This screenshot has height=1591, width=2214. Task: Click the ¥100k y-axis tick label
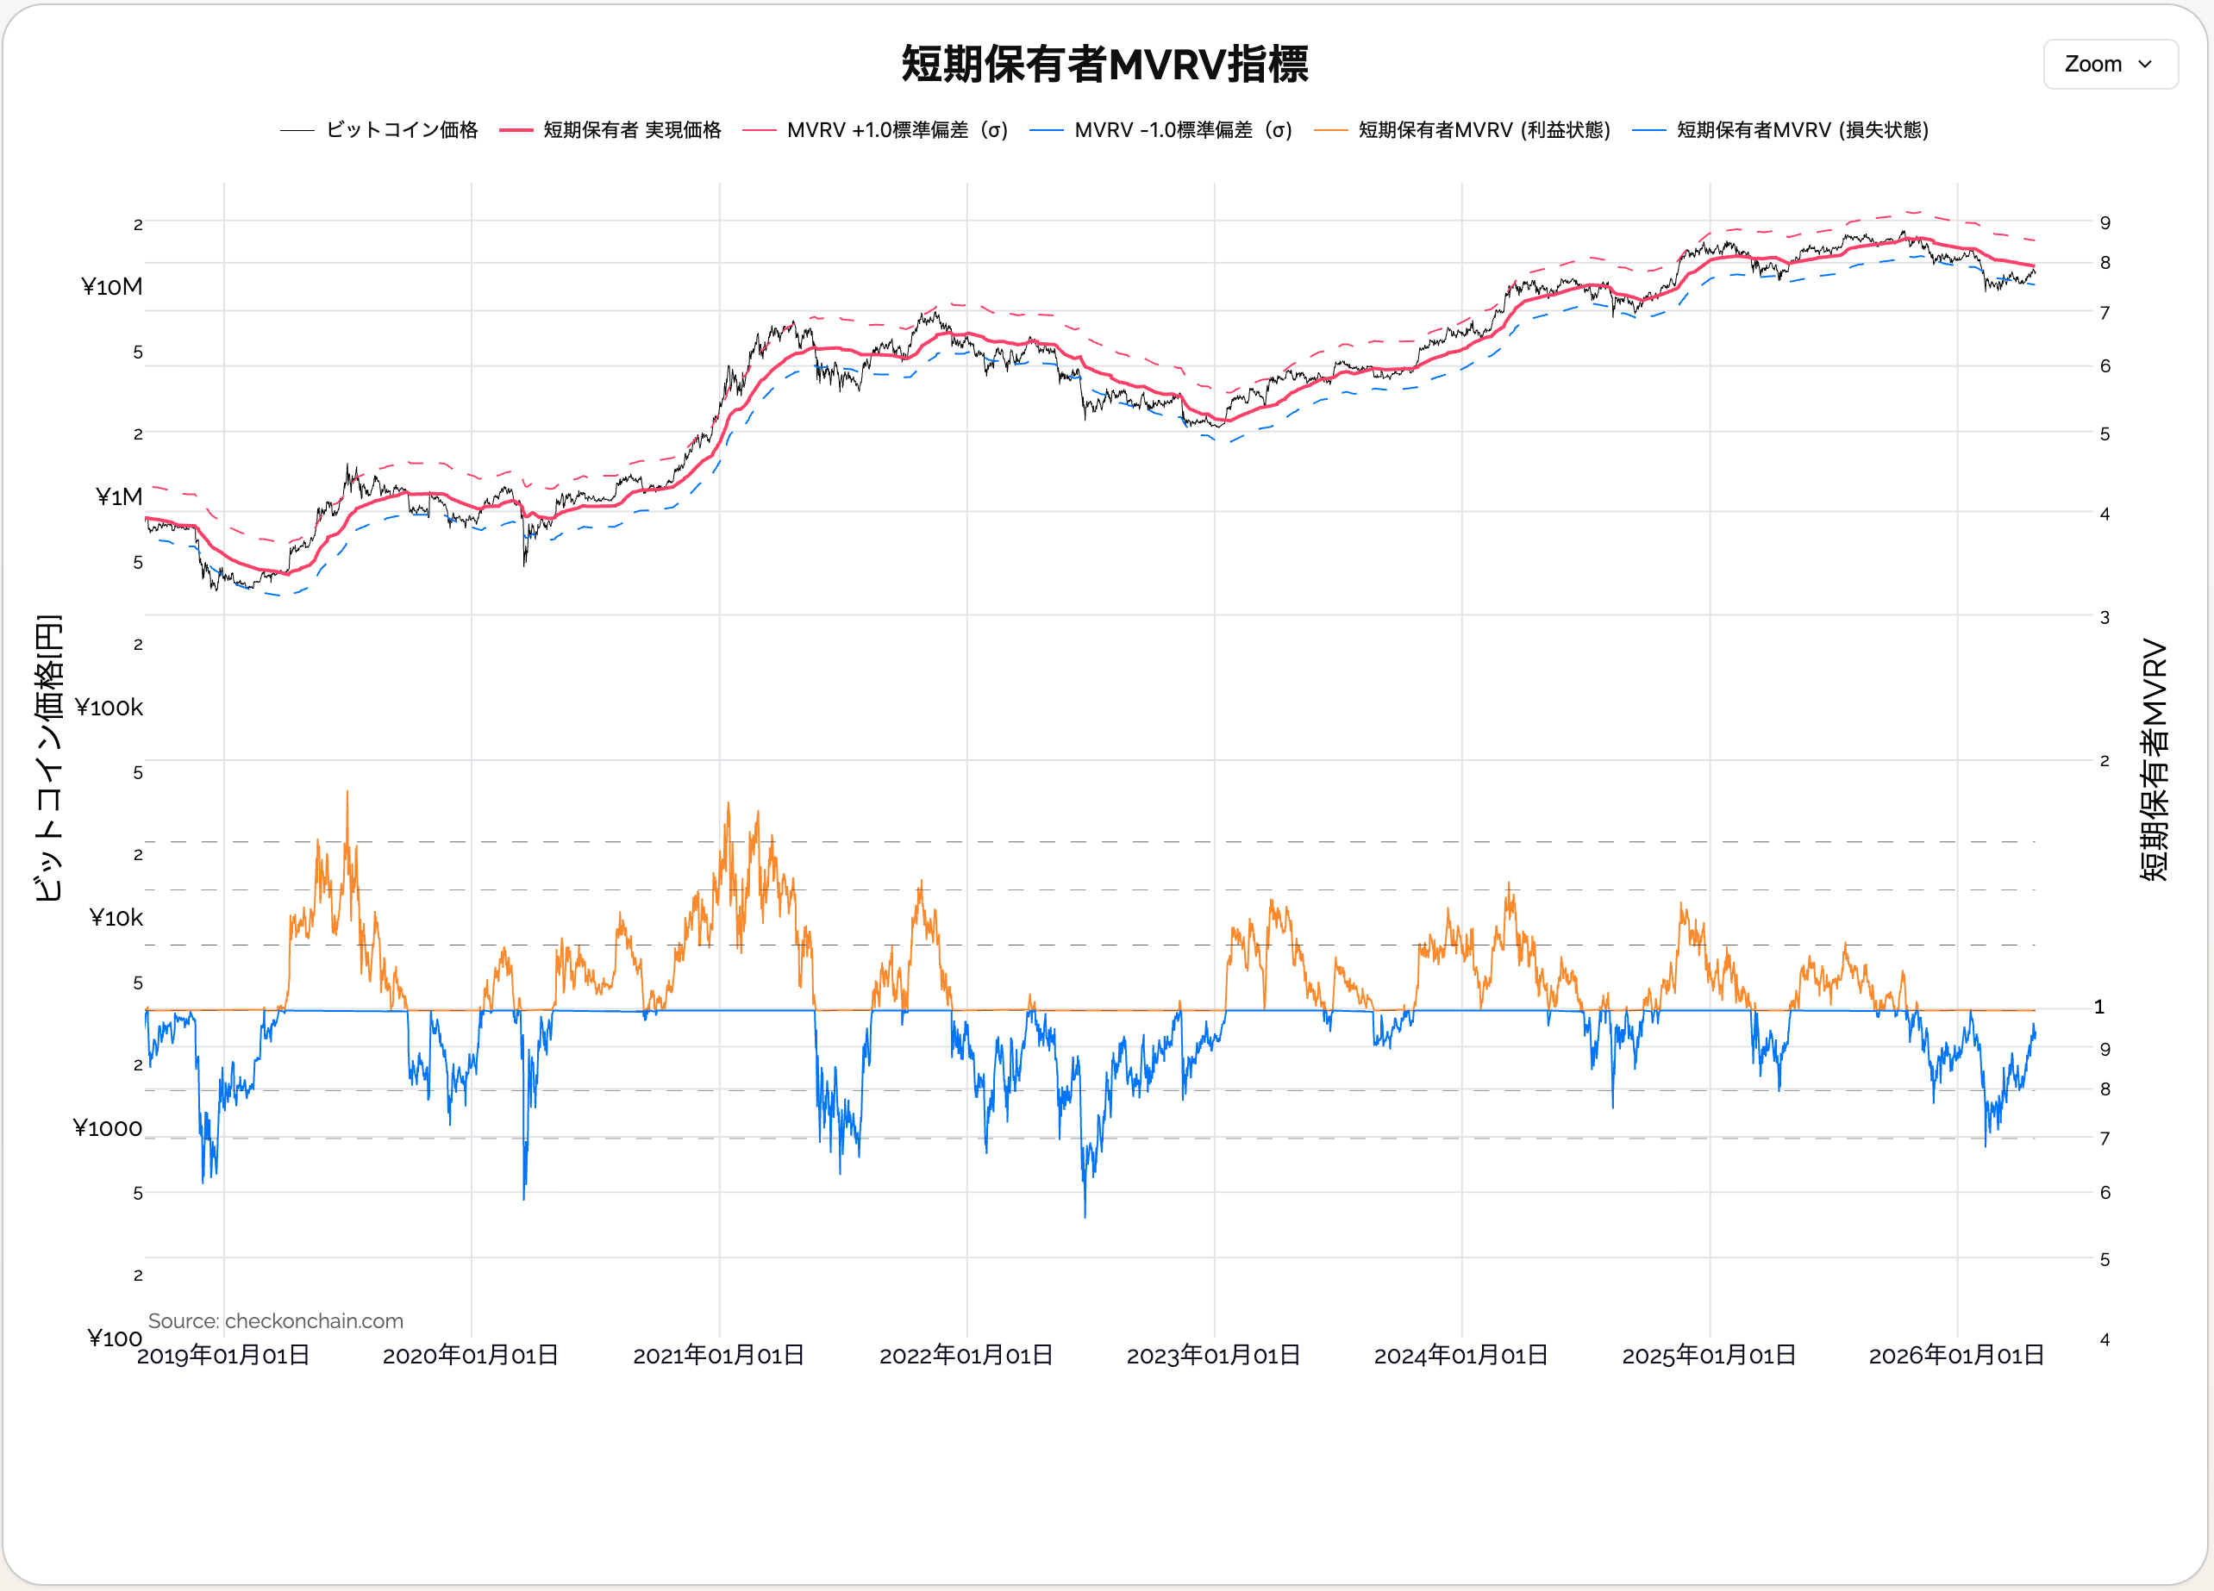click(x=109, y=708)
